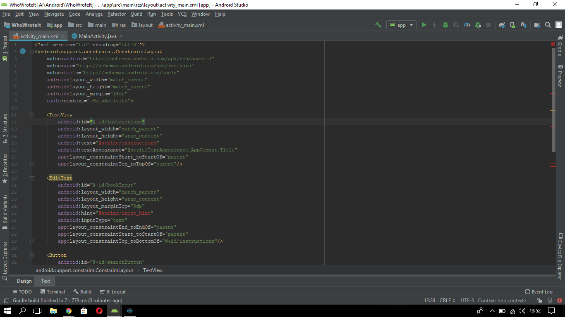Open the Refactor menu
This screenshot has height=317, width=565.
117,14
